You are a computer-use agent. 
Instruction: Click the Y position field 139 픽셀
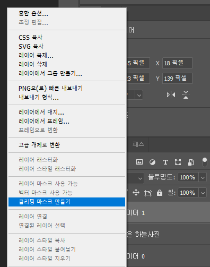[177, 79]
